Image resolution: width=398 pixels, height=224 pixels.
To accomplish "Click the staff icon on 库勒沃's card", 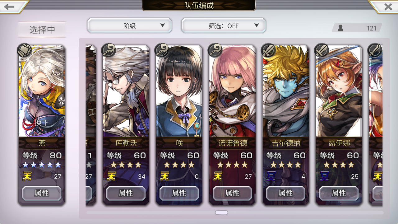I will (109, 50).
